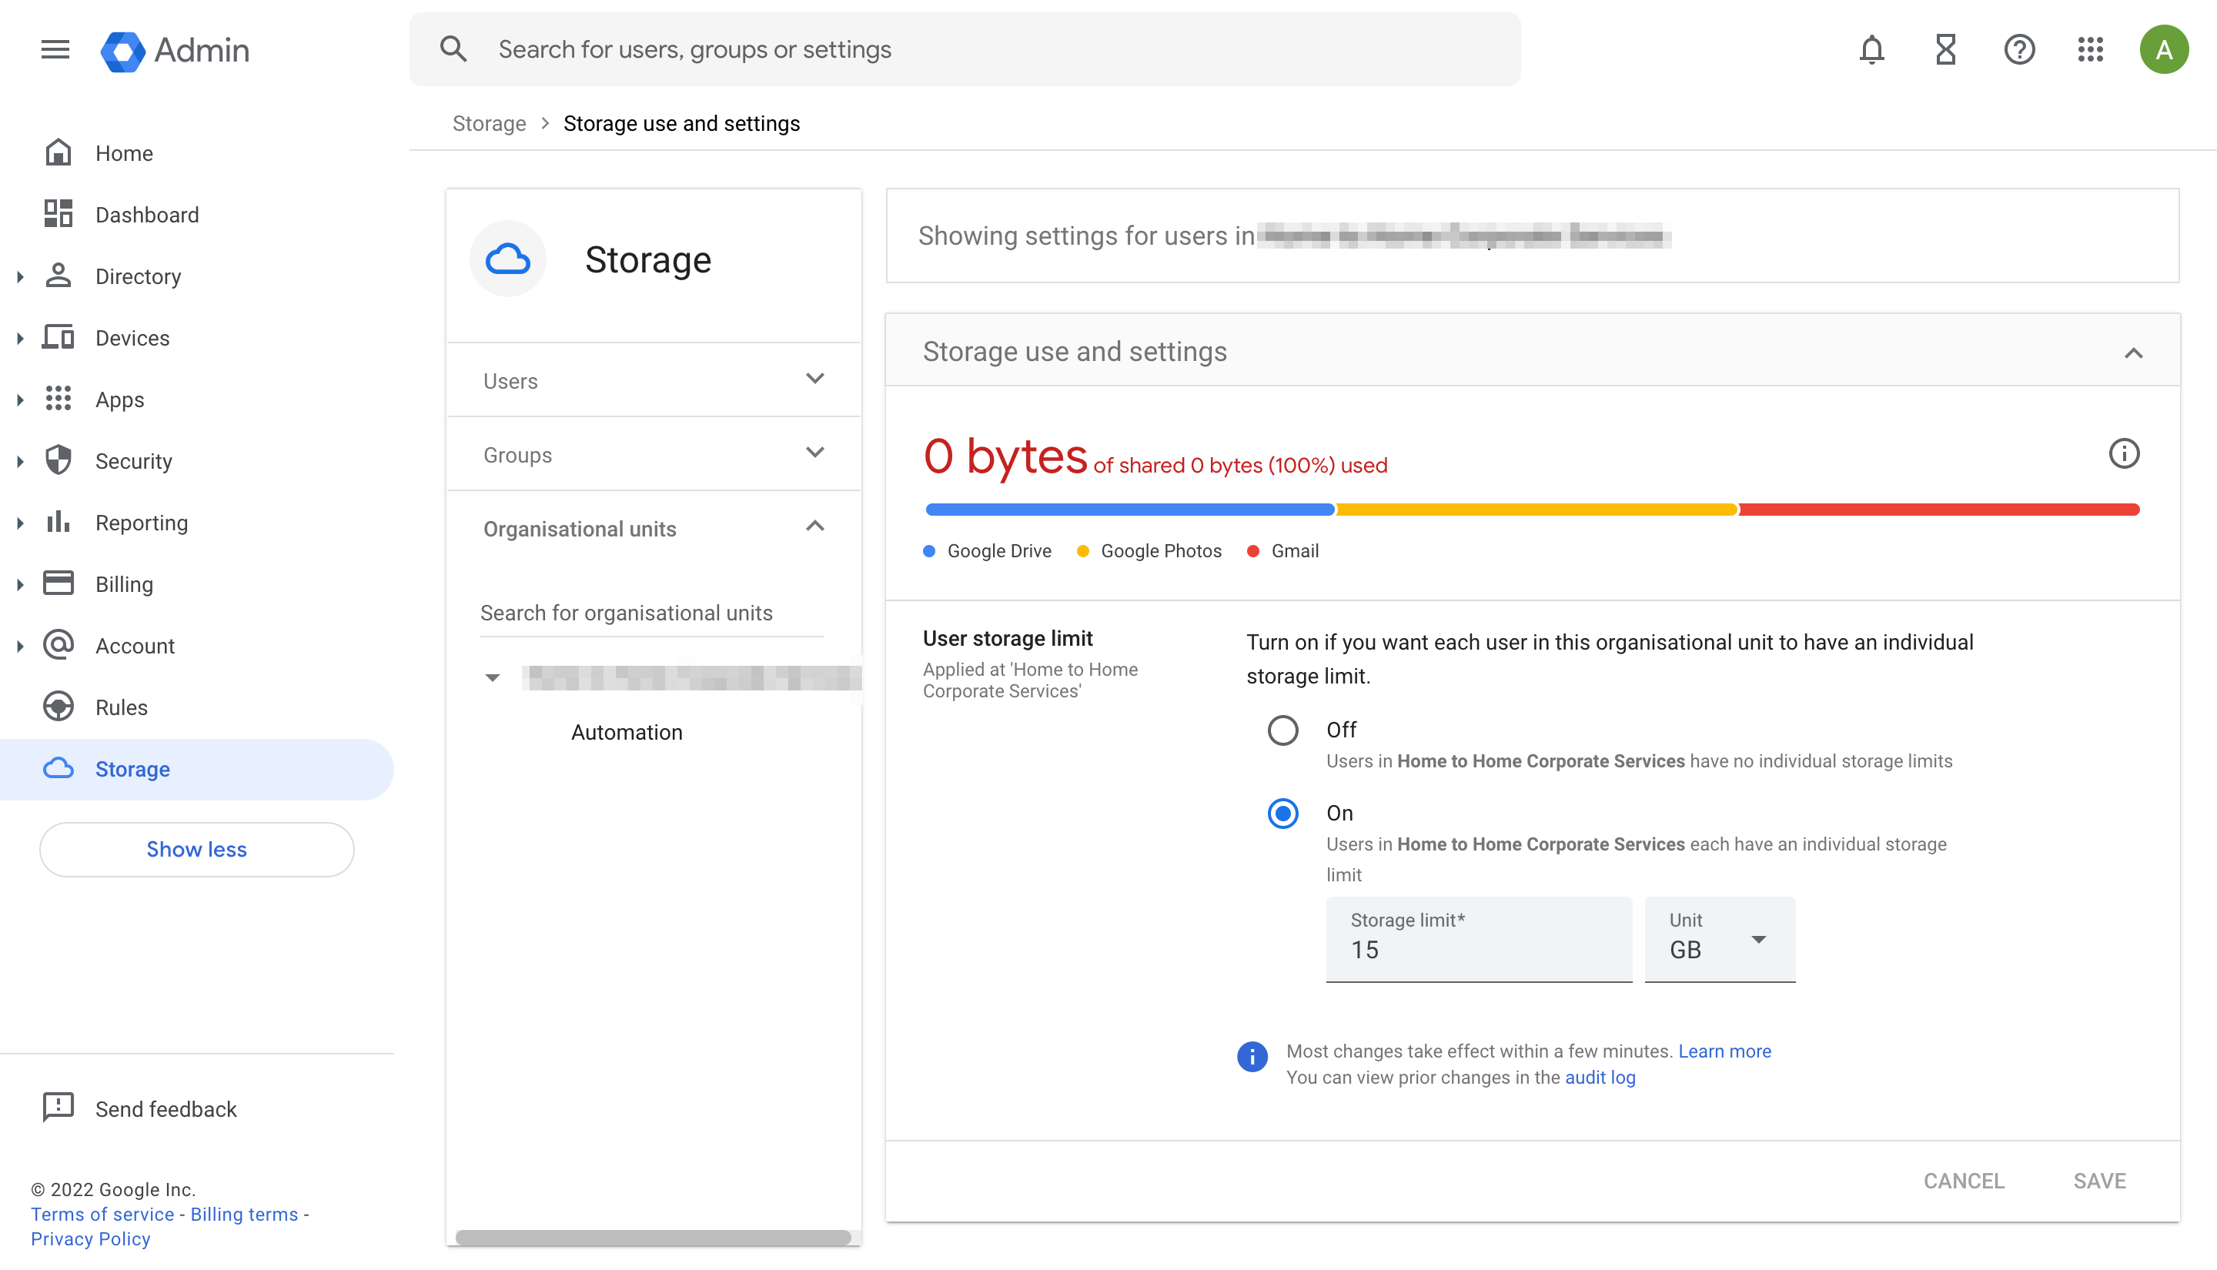Select the On radio button

pos(1282,814)
